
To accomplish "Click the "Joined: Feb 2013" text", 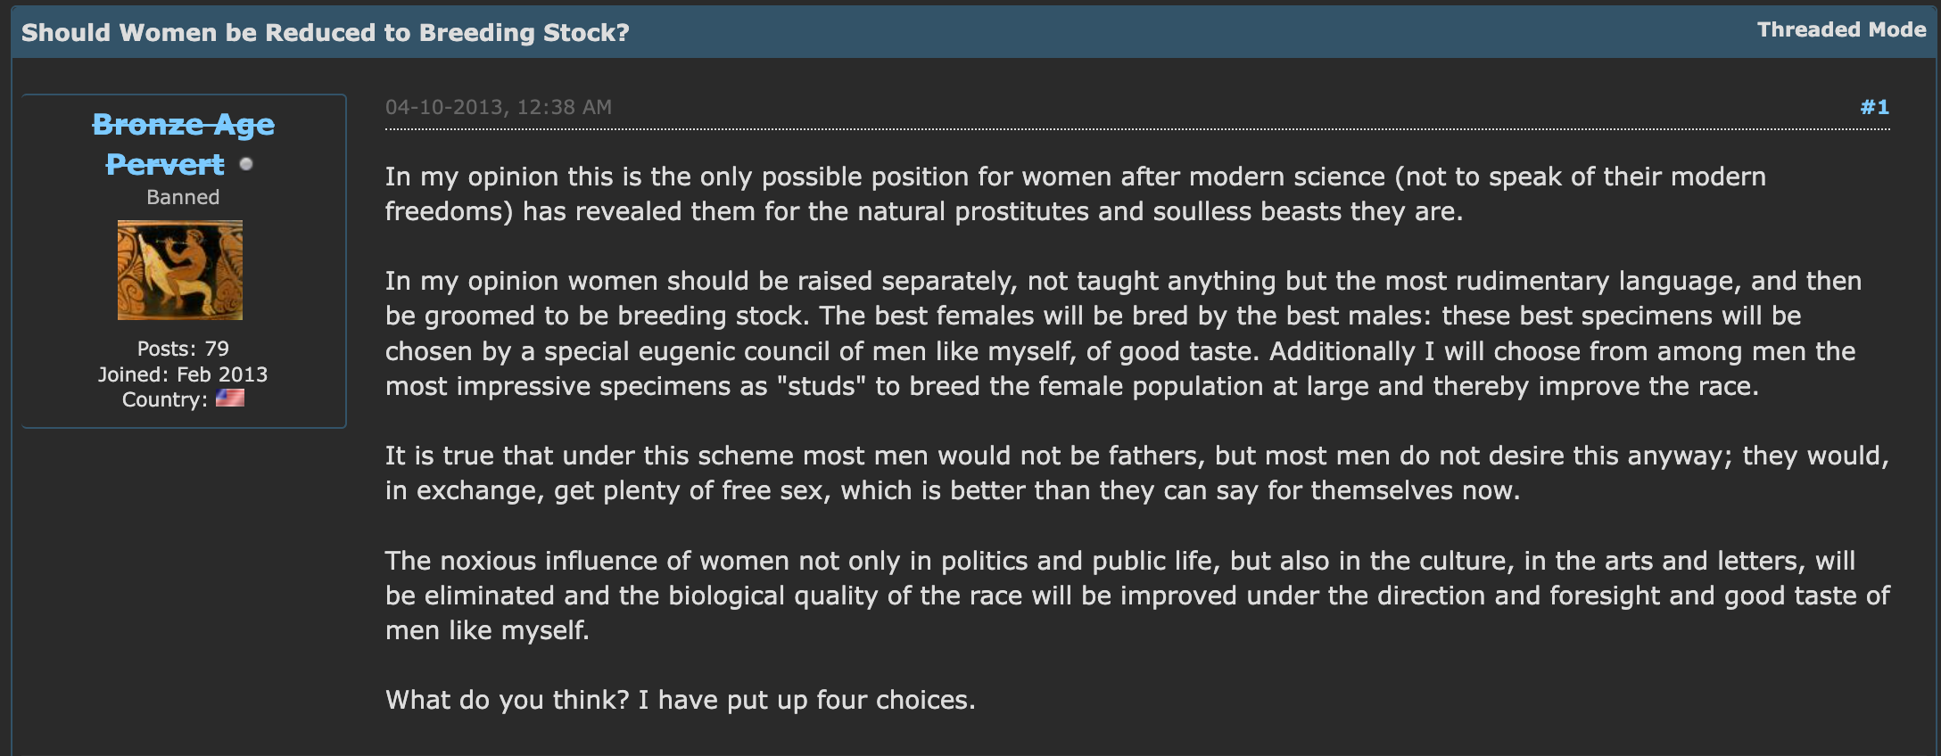I will [183, 374].
